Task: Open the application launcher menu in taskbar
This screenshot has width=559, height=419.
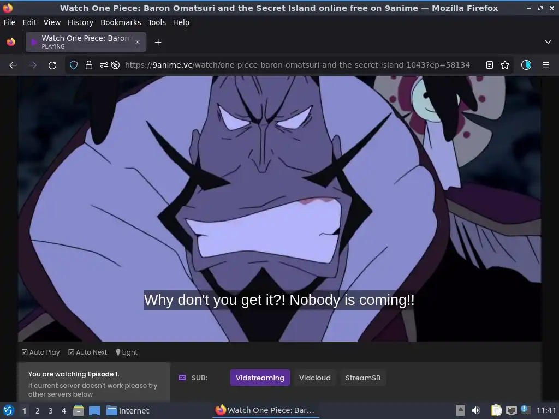Action: [x=9, y=410]
